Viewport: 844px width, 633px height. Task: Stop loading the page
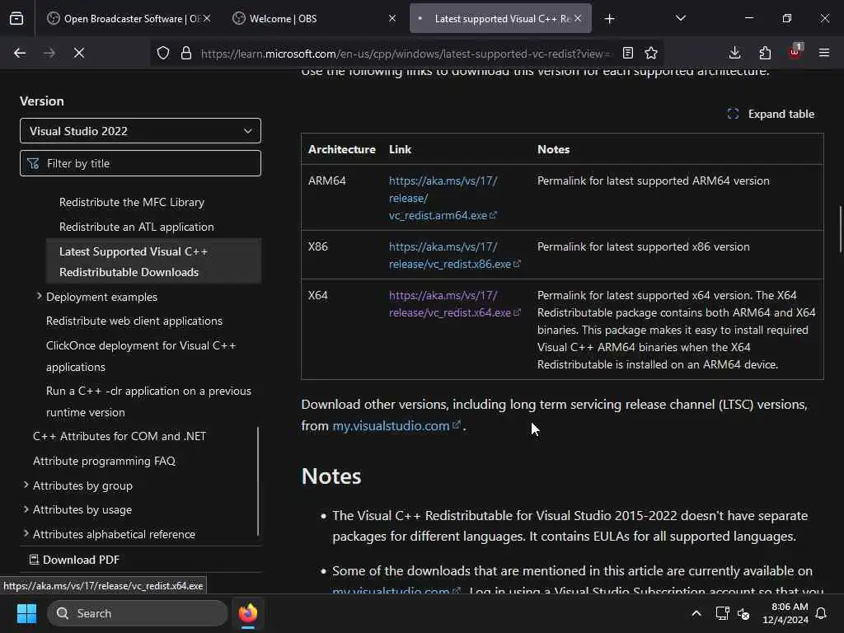(78, 53)
